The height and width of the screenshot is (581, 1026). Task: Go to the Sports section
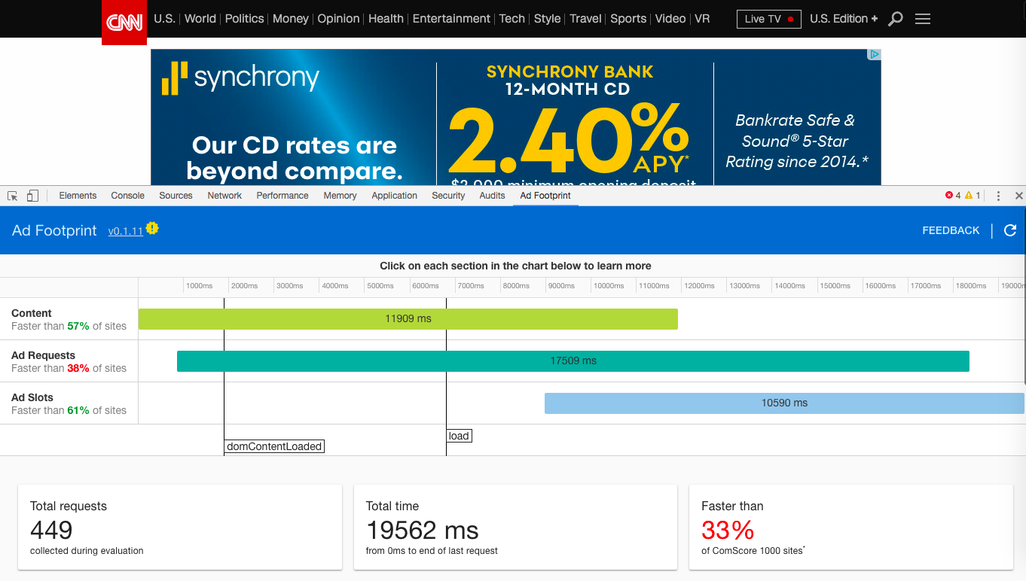628,19
